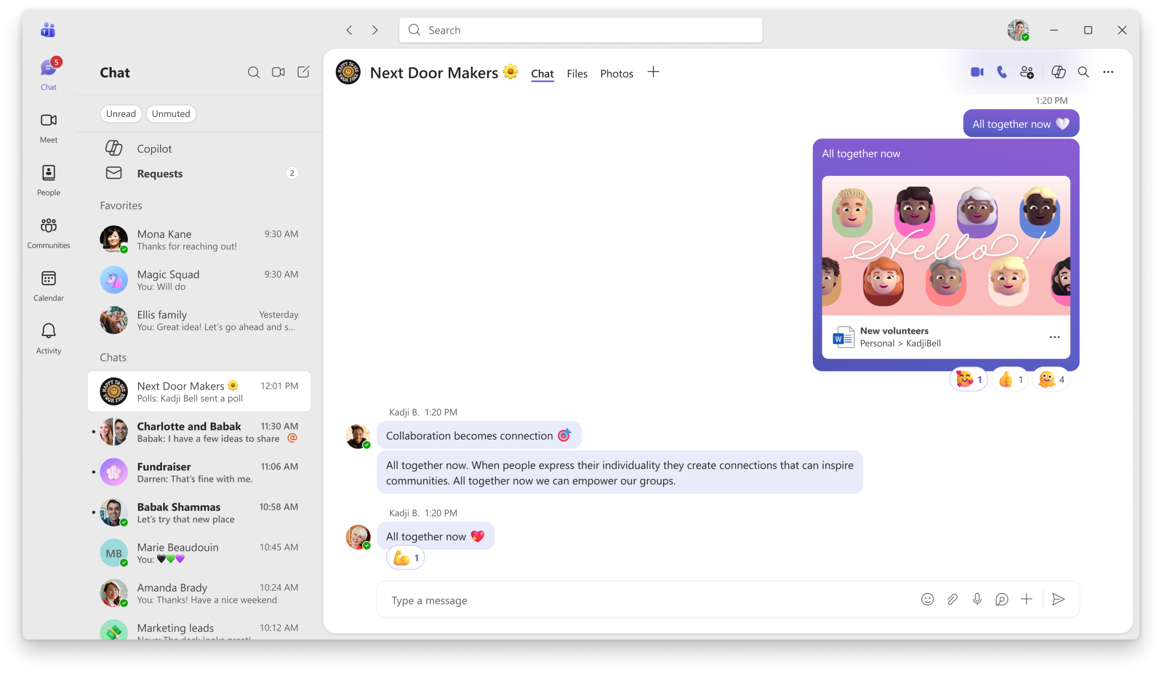
Task: Toggle the Unread filter
Action: coord(121,113)
